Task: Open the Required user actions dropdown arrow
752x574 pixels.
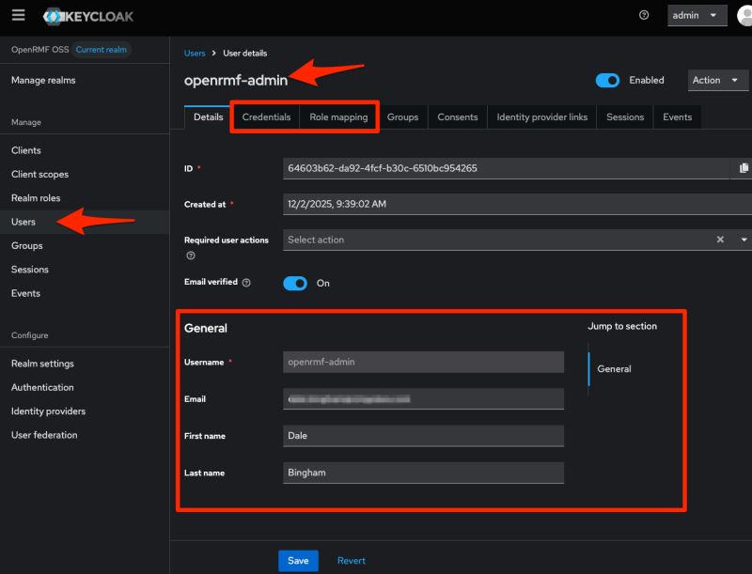Action: click(x=744, y=240)
